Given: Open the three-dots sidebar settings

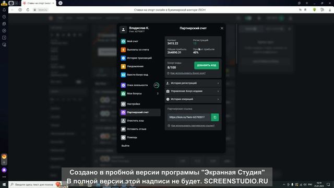Looking at the screenshot, I should click(x=4, y=177).
